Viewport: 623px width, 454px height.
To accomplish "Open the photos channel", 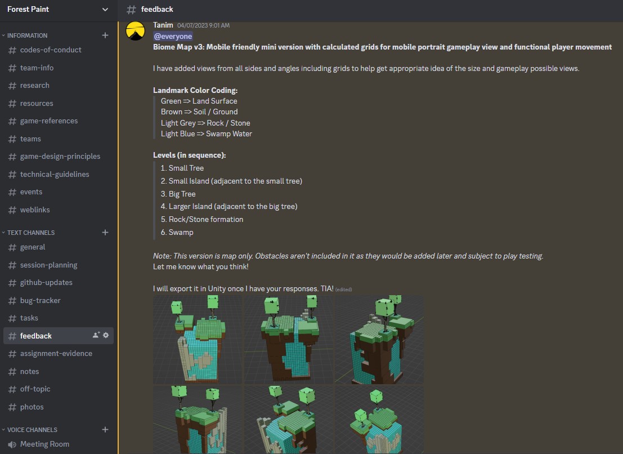I will pyautogui.click(x=59, y=407).
